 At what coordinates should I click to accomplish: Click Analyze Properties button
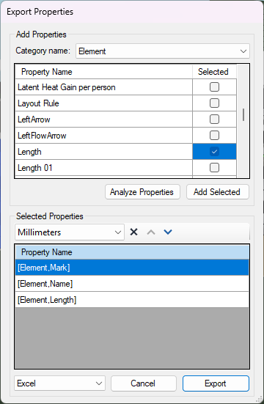pos(142,192)
